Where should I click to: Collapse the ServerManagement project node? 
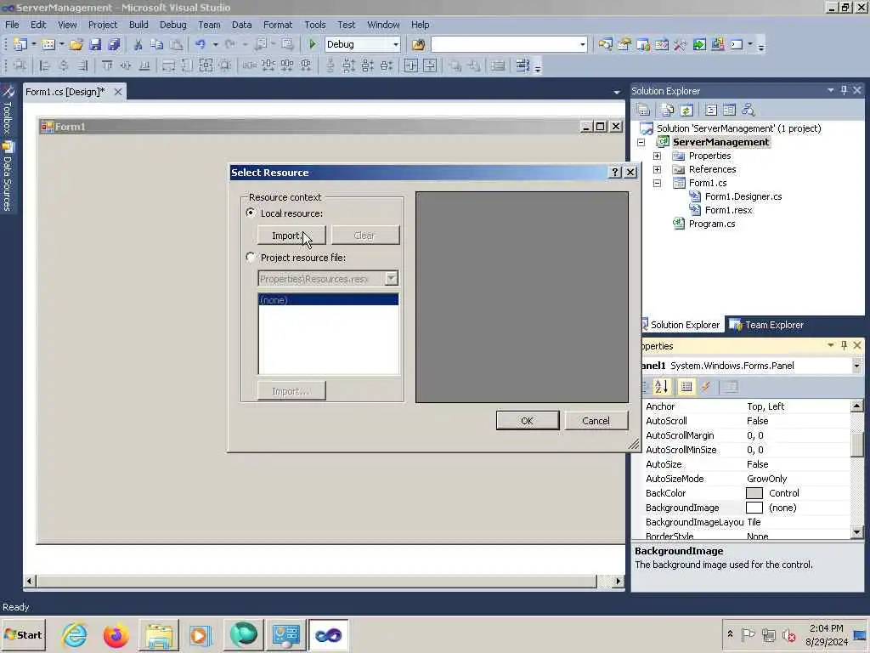point(641,142)
